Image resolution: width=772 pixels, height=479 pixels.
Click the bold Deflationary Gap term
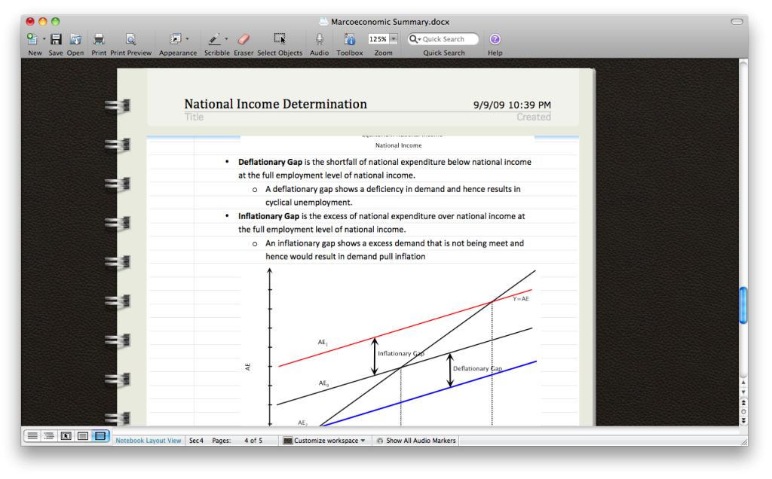point(271,162)
